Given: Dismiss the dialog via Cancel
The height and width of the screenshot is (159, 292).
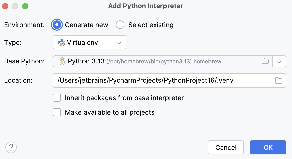Looking at the screenshot, I should [226, 147].
